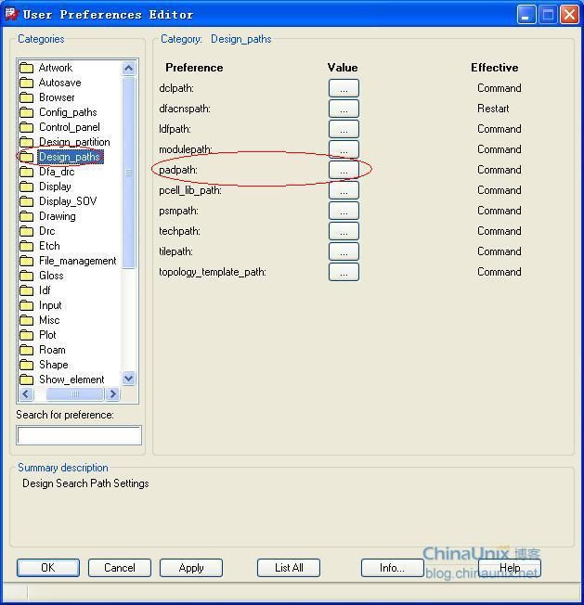Open the Roam category

[52, 350]
